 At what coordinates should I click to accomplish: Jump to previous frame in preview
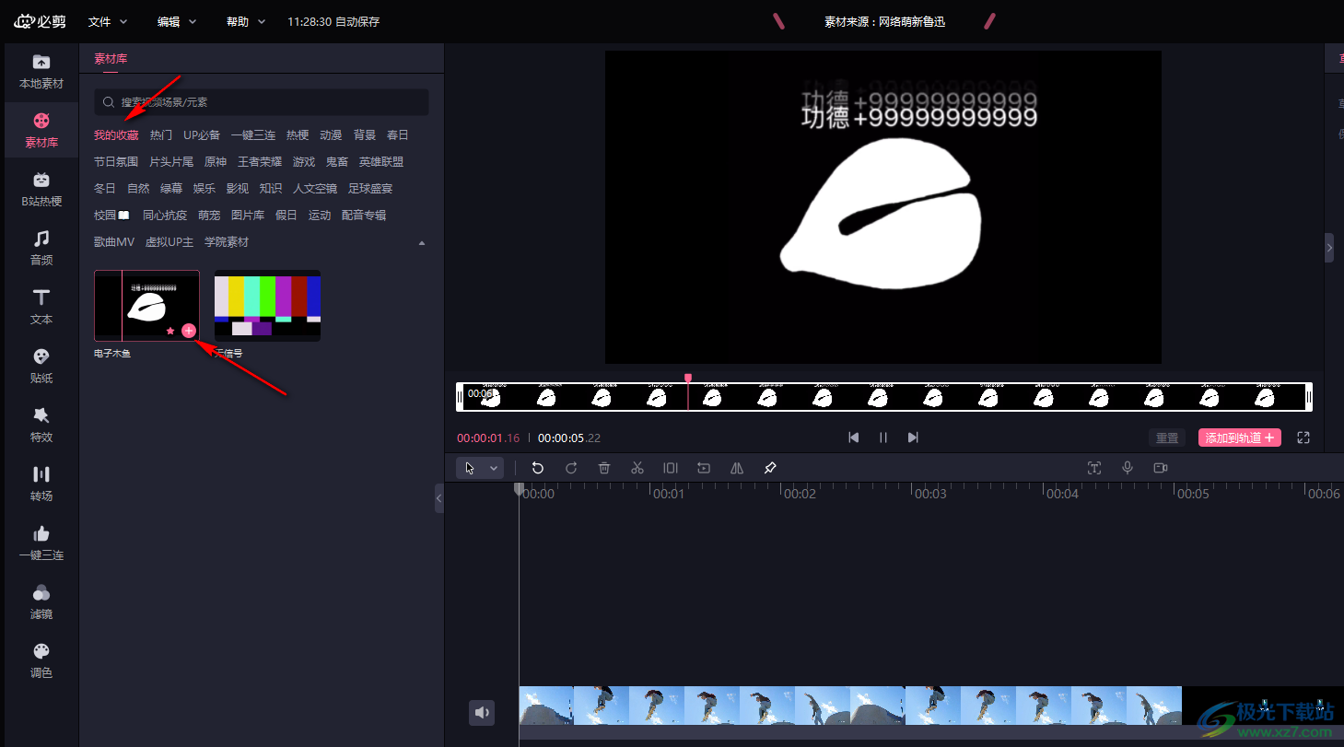854,438
